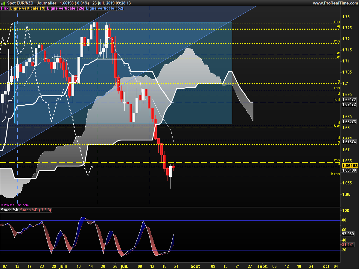Screen dimensions: 359x269
Task: Select the Prix indicator label
Action: pyautogui.click(x=5, y=8)
